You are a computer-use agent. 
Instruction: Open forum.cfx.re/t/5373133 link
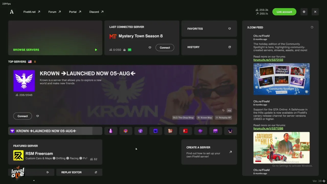[x=268, y=60]
